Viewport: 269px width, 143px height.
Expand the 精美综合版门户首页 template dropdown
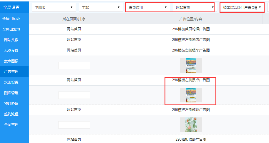point(242,7)
